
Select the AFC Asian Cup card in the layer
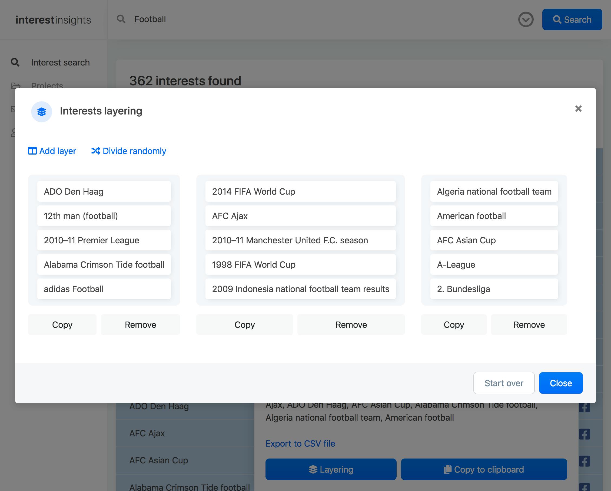[x=494, y=240]
